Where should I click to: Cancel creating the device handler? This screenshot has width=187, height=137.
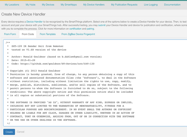pos(21,132)
